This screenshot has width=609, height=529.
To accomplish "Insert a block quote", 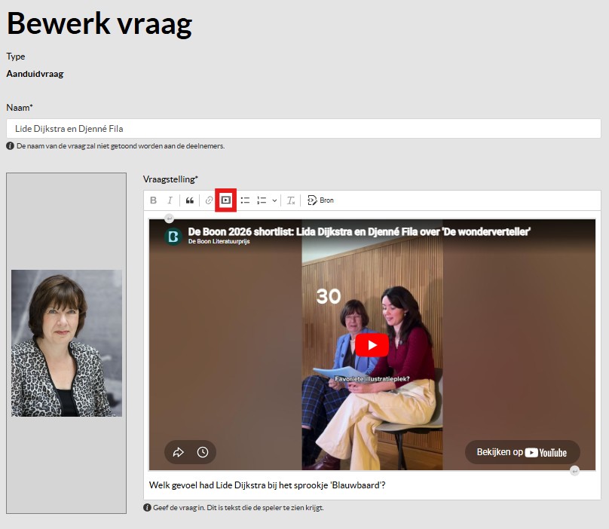I will click(190, 200).
